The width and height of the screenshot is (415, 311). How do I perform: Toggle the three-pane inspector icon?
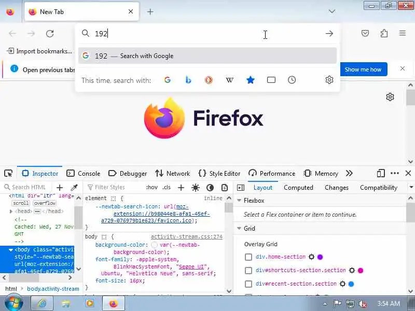[241, 188]
